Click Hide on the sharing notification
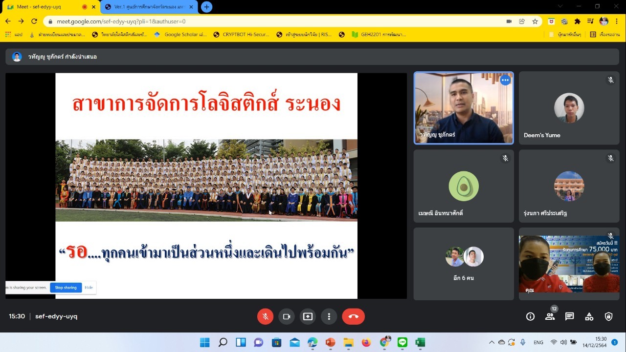 click(89, 288)
